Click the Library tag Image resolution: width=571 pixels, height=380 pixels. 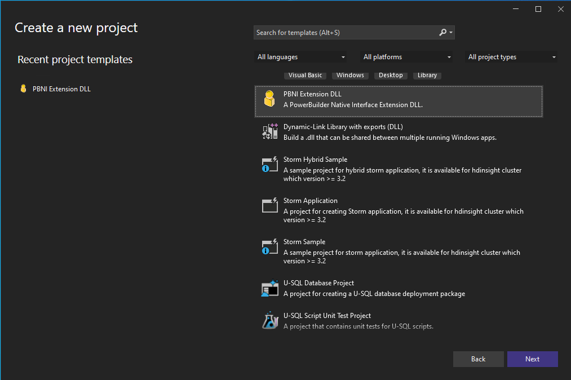click(x=427, y=75)
